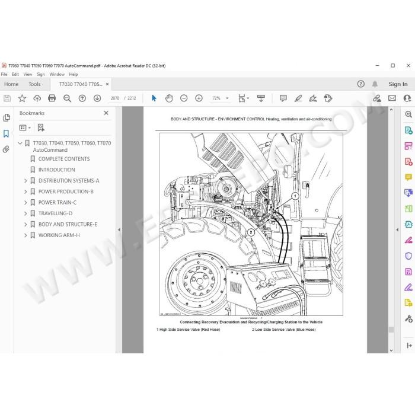Open the Bookmarks panel icon

[x=6, y=133]
